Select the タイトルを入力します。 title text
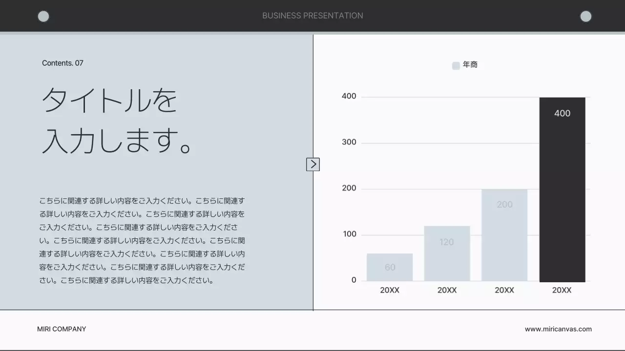625x351 pixels. coord(117,120)
